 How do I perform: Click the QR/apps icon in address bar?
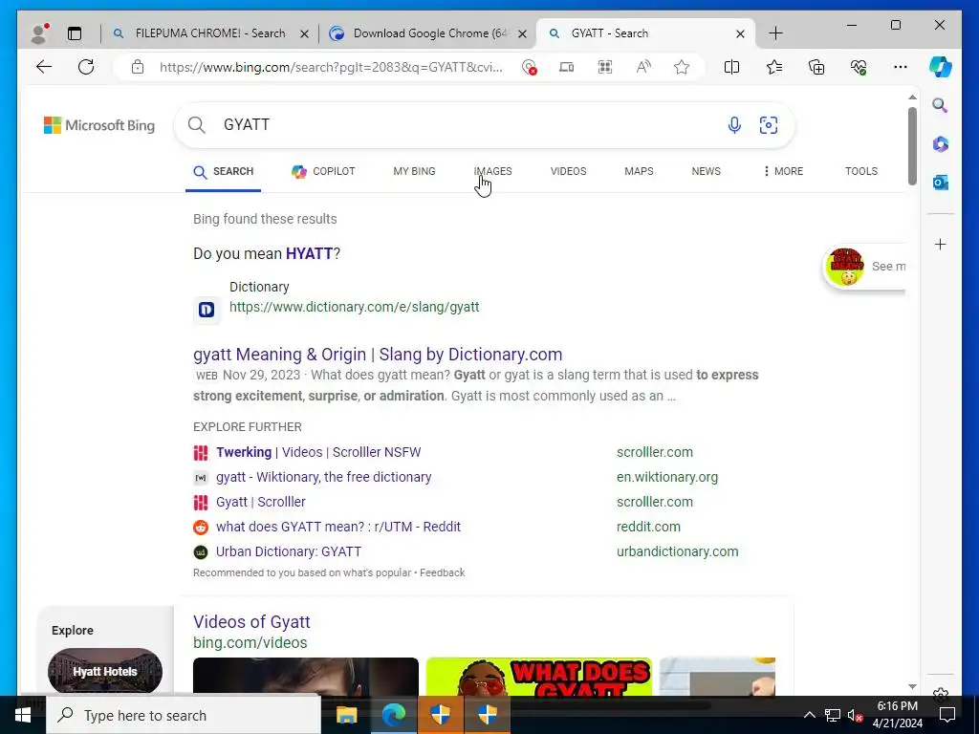605,67
